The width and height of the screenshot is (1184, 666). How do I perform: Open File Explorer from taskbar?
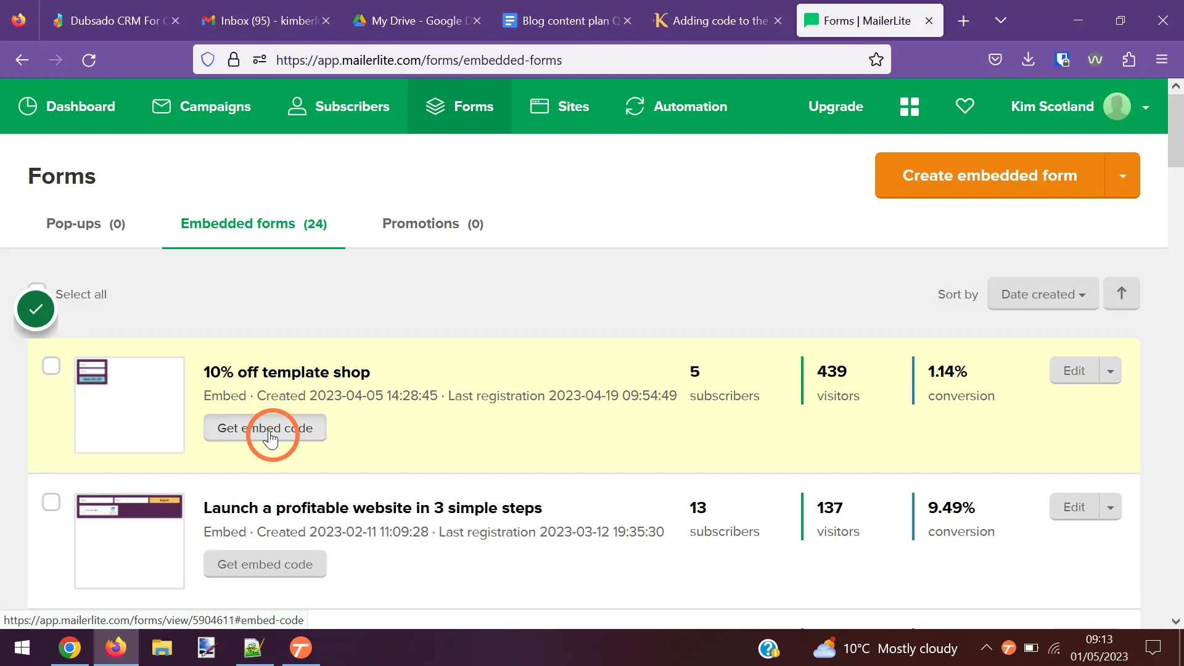162,648
